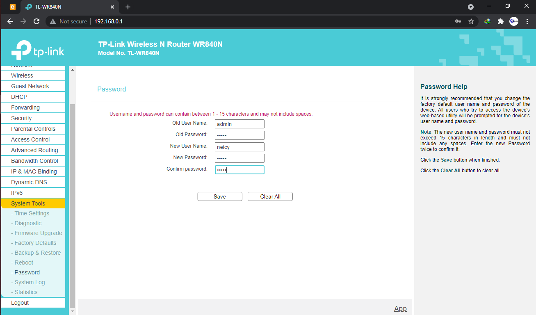Open the Access Control menu
The image size is (536, 315).
(x=33, y=139)
